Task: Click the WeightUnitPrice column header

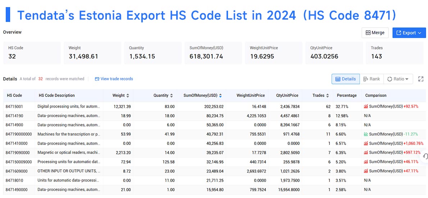Action: (251, 96)
